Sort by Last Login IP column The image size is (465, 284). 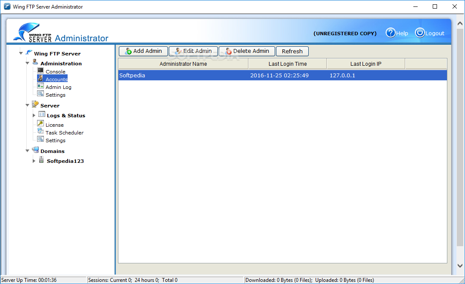[x=366, y=64]
